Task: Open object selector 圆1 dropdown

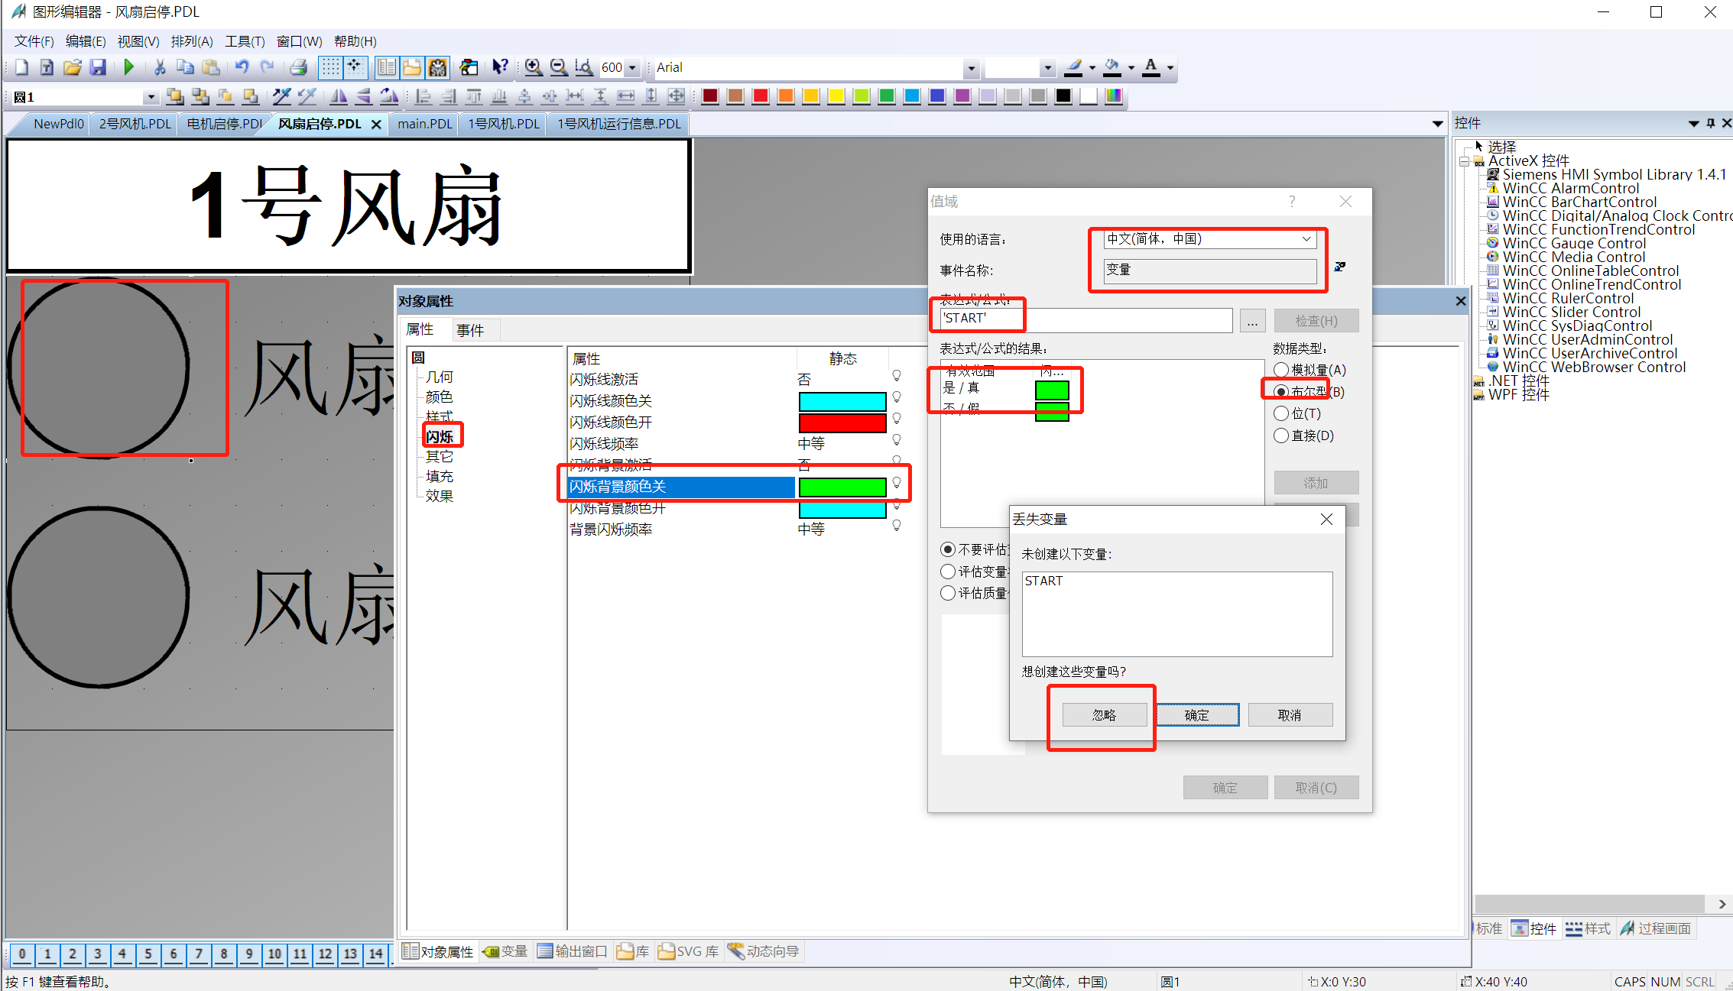Action: [151, 97]
